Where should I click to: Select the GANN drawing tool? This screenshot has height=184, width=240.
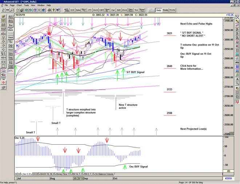tap(3, 74)
